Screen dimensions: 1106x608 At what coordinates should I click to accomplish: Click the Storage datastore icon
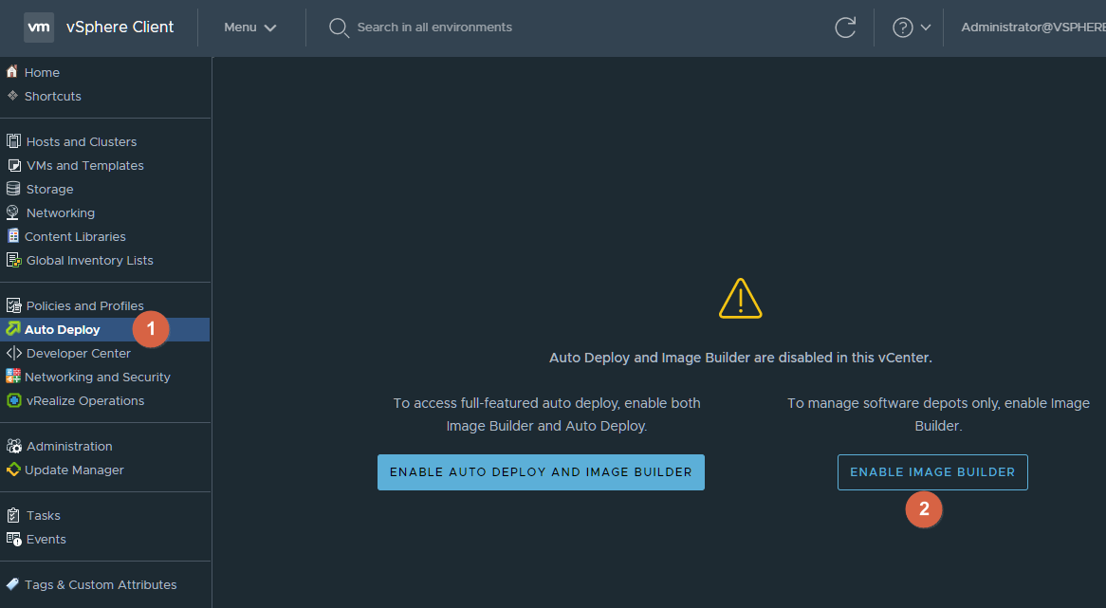tap(13, 189)
